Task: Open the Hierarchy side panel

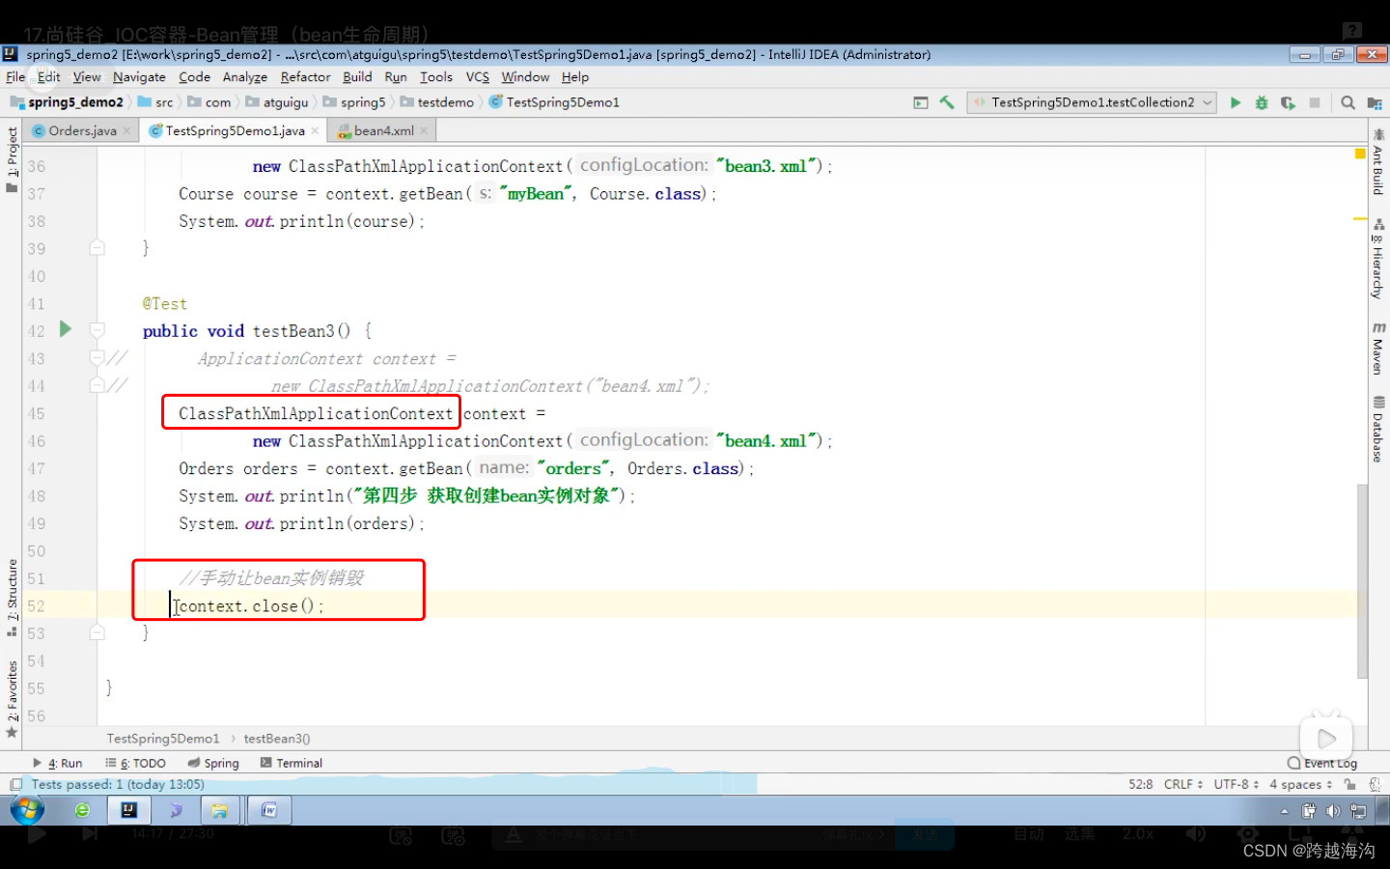Action: tap(1378, 259)
